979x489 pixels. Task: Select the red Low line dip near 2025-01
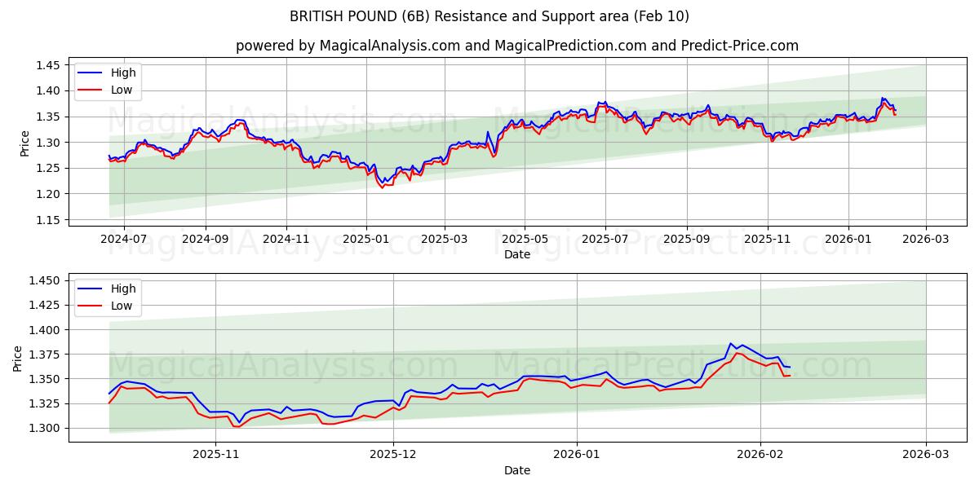pyautogui.click(x=381, y=187)
